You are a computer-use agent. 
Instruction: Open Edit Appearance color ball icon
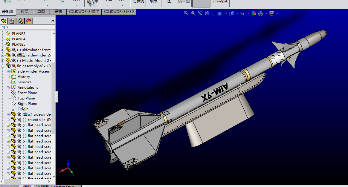[x=254, y=13]
